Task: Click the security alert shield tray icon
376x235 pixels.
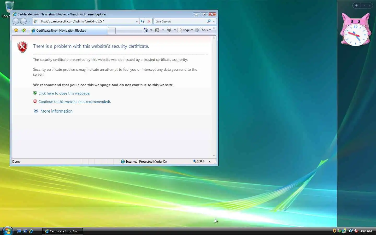Action: [334, 231]
